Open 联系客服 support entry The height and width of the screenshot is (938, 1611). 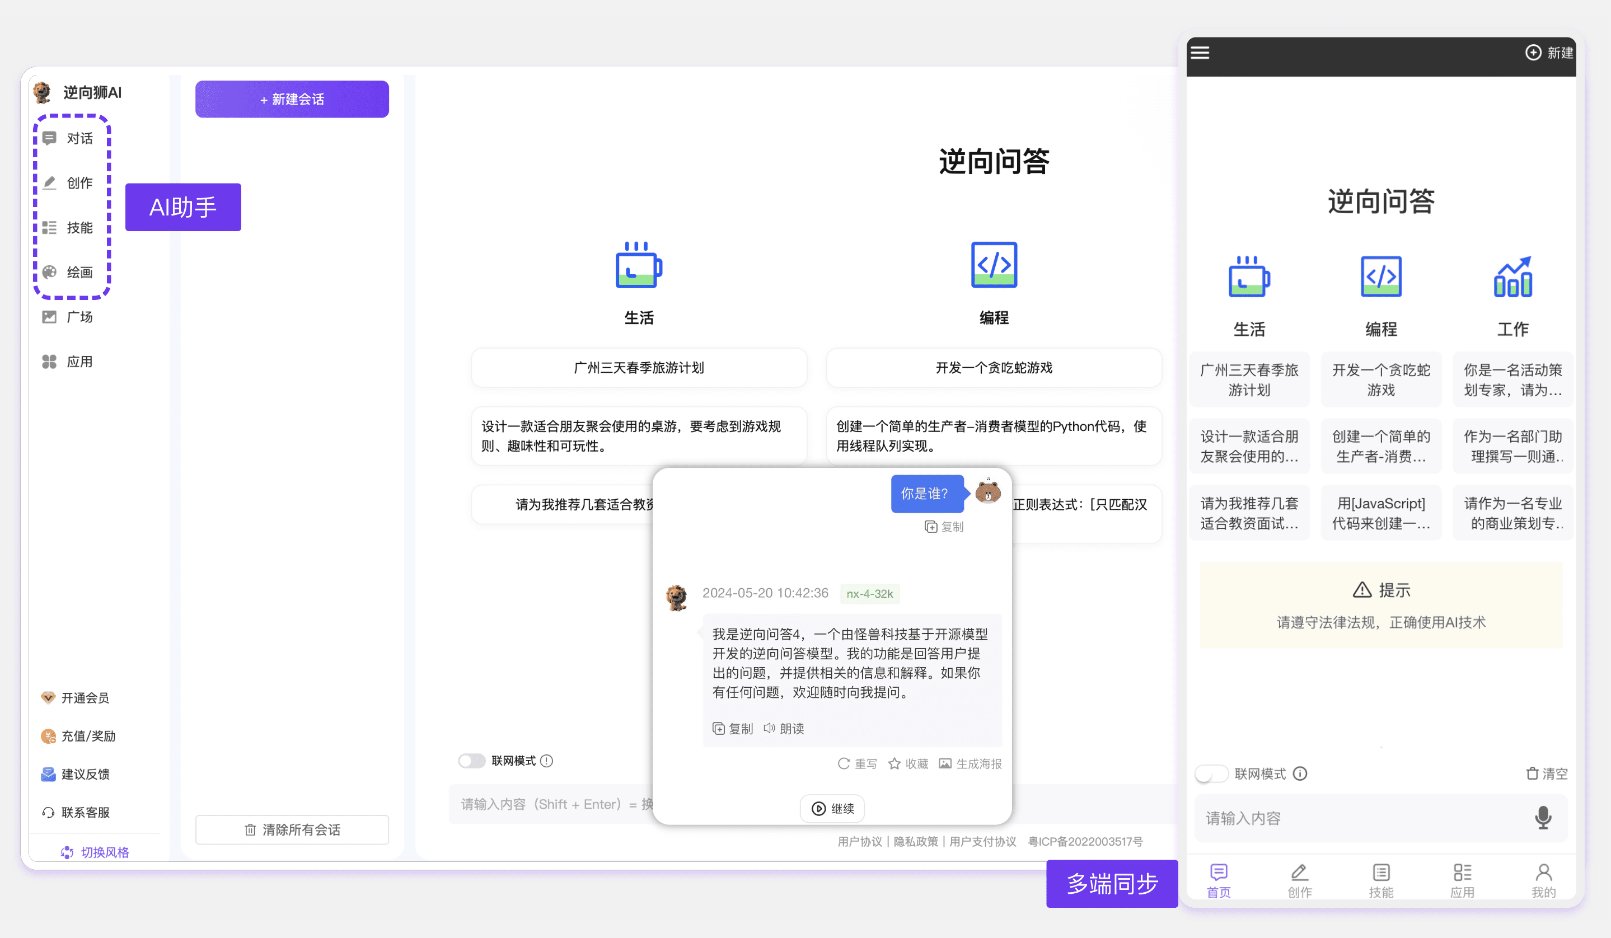(76, 813)
